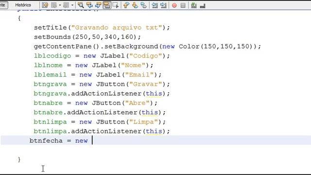311x175 pixels.
Task: Click btnabre.addActionListener(this) line
Action: click(x=100, y=112)
